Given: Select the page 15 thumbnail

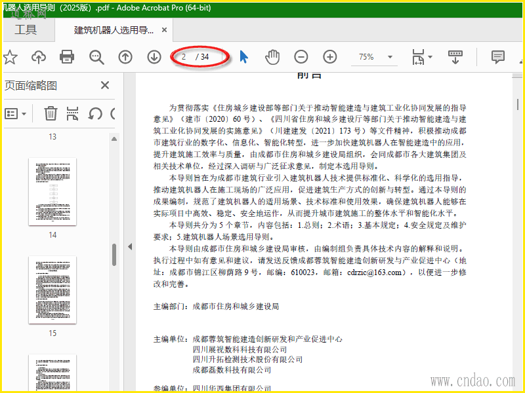Looking at the screenshot, I should pyautogui.click(x=52, y=290).
